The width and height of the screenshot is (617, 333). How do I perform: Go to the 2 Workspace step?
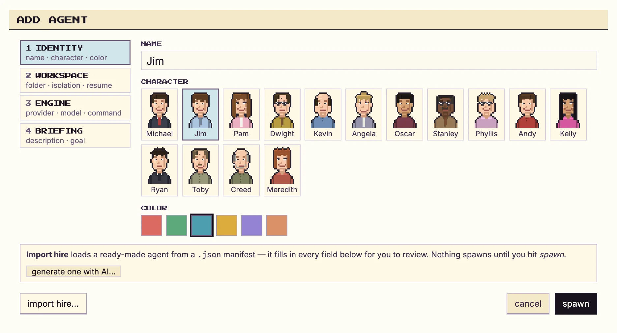click(x=75, y=80)
